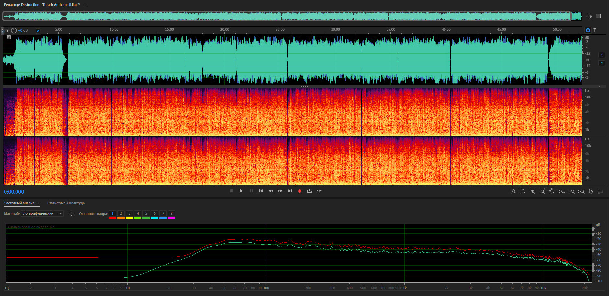
Task: Click the zoom in time icon
Action: [532, 191]
